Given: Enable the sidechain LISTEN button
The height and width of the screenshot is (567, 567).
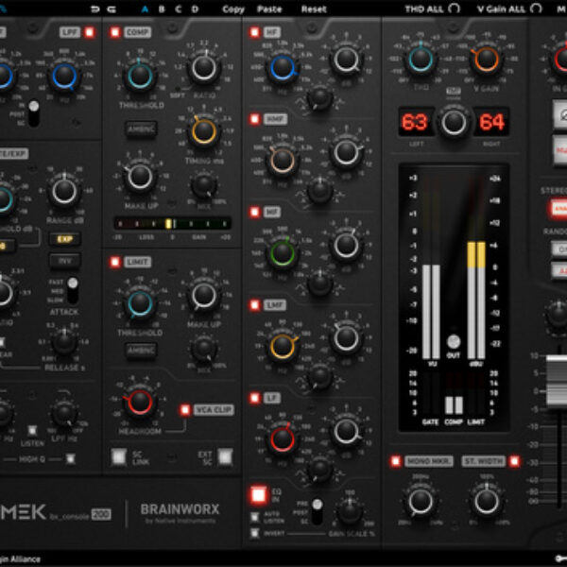Looking at the screenshot, I should [32, 431].
